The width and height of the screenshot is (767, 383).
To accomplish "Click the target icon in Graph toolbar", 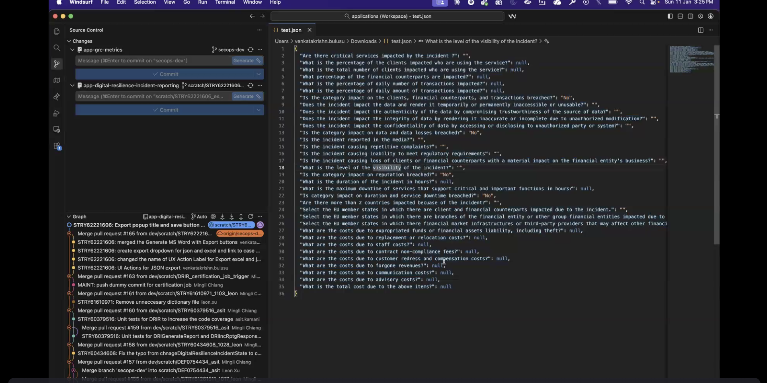I will coord(213,216).
